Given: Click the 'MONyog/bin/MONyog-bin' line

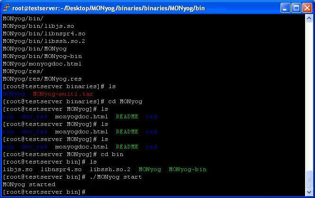Looking at the screenshot, I should (x=42, y=56).
